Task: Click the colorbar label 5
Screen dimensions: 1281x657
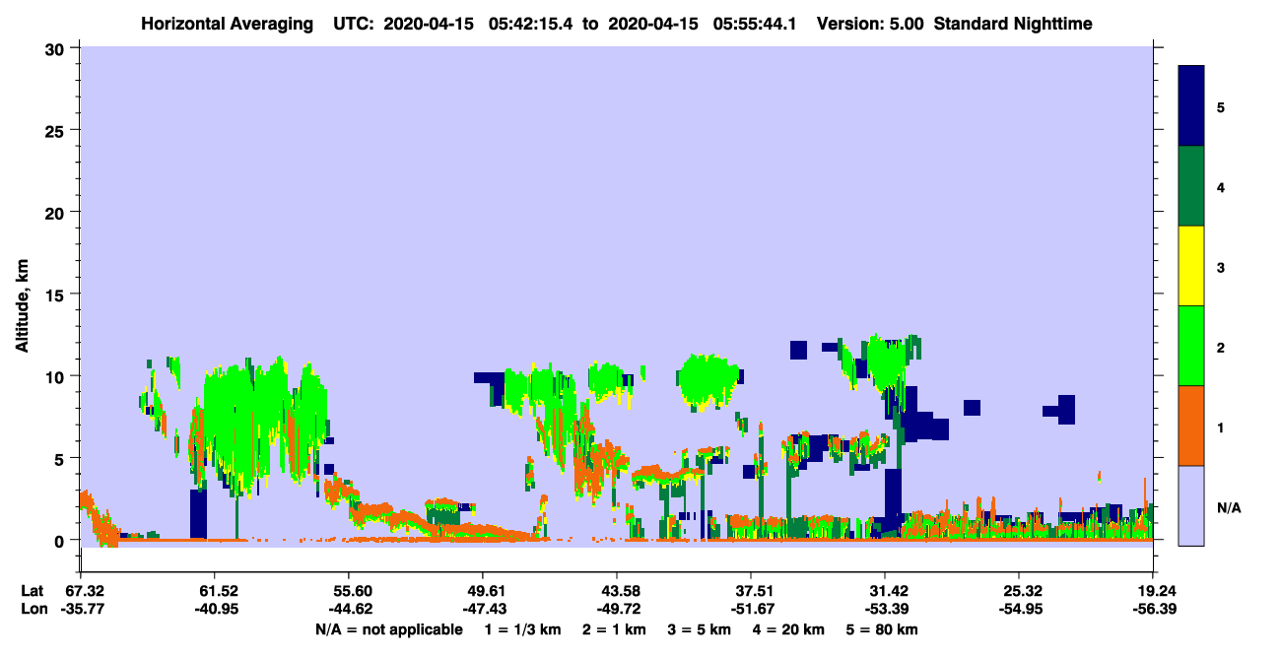Action: tap(1221, 107)
